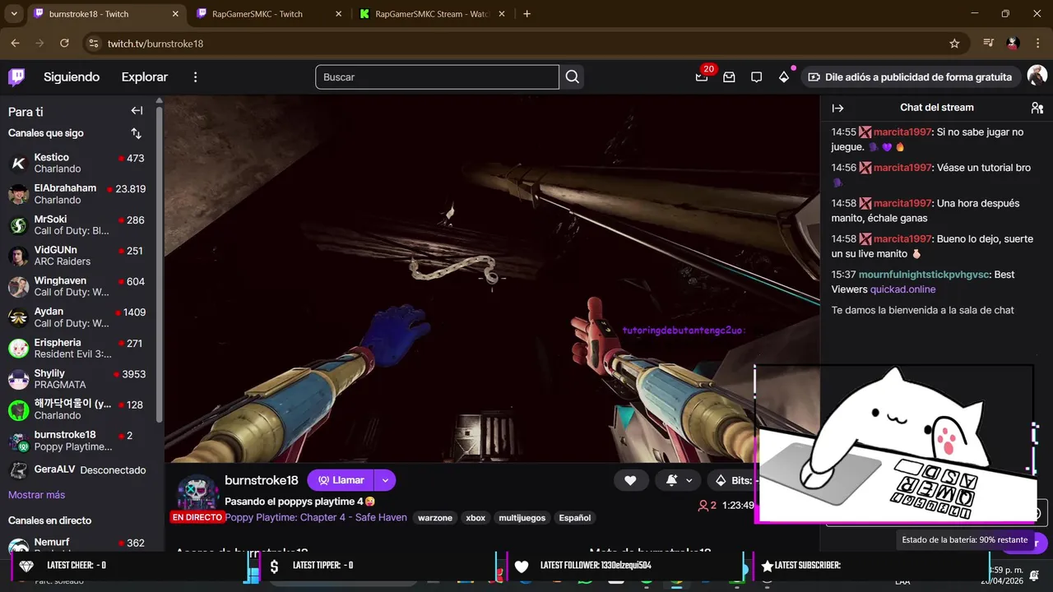This screenshot has height=592, width=1053.
Task: Collapse the Para ti sidebar
Action: (137, 111)
